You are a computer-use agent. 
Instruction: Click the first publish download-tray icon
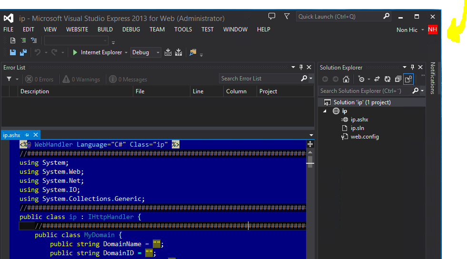click(168, 52)
